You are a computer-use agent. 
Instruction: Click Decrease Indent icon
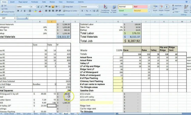click(56, 11)
